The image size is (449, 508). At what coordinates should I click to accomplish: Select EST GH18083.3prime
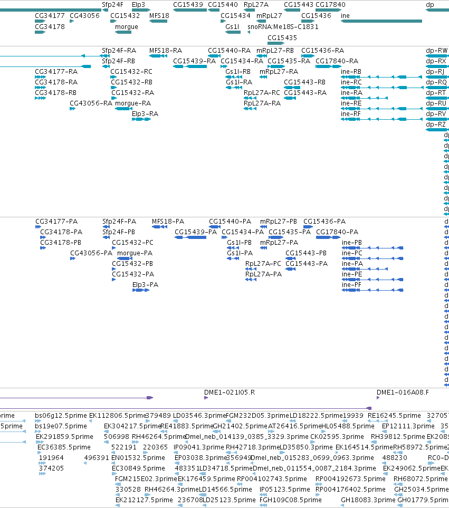[x=368, y=500]
